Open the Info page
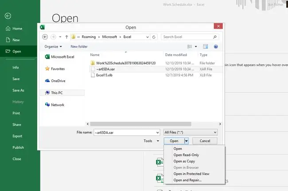 (x=16, y=67)
